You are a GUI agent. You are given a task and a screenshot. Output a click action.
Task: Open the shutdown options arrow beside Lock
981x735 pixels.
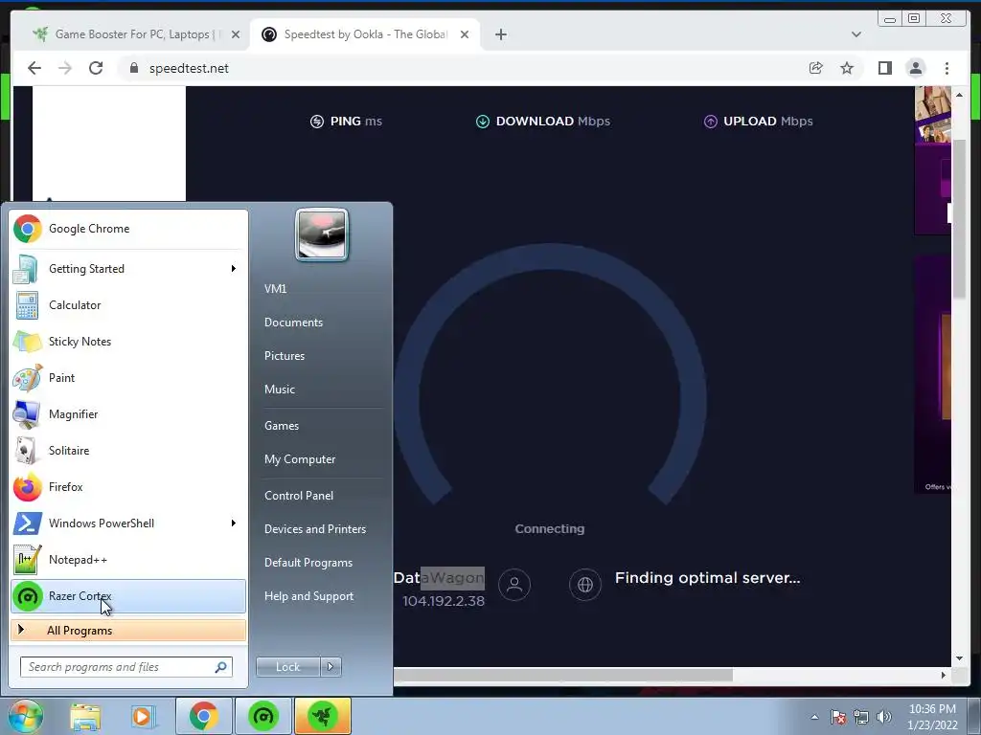(x=331, y=667)
